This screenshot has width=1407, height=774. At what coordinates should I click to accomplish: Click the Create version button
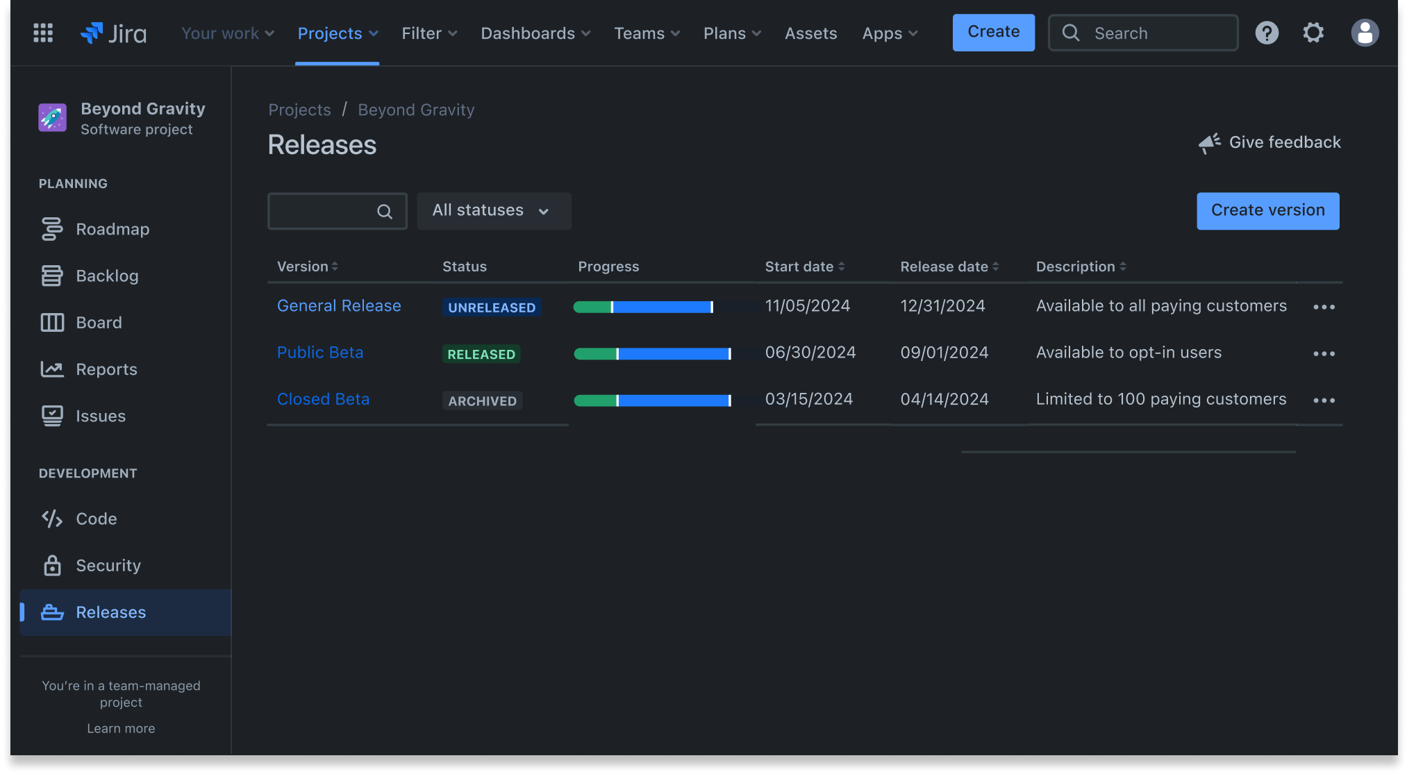point(1268,210)
